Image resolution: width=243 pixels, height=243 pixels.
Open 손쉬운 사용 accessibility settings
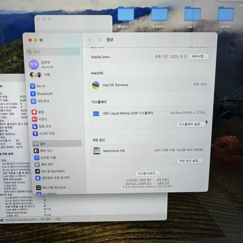pos(45,157)
